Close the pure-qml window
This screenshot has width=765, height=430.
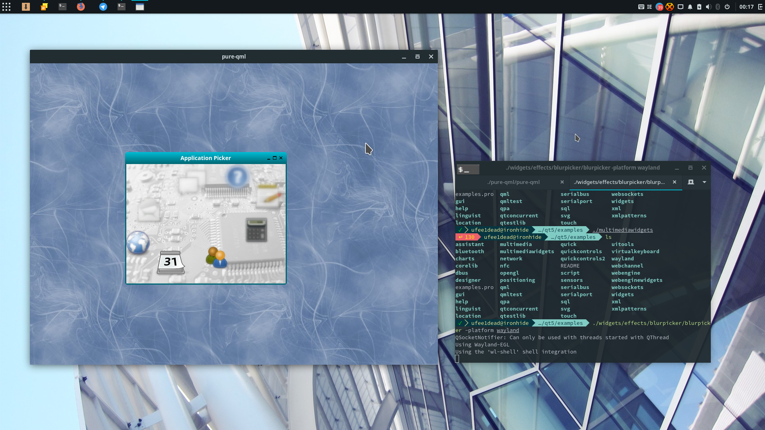point(431,57)
